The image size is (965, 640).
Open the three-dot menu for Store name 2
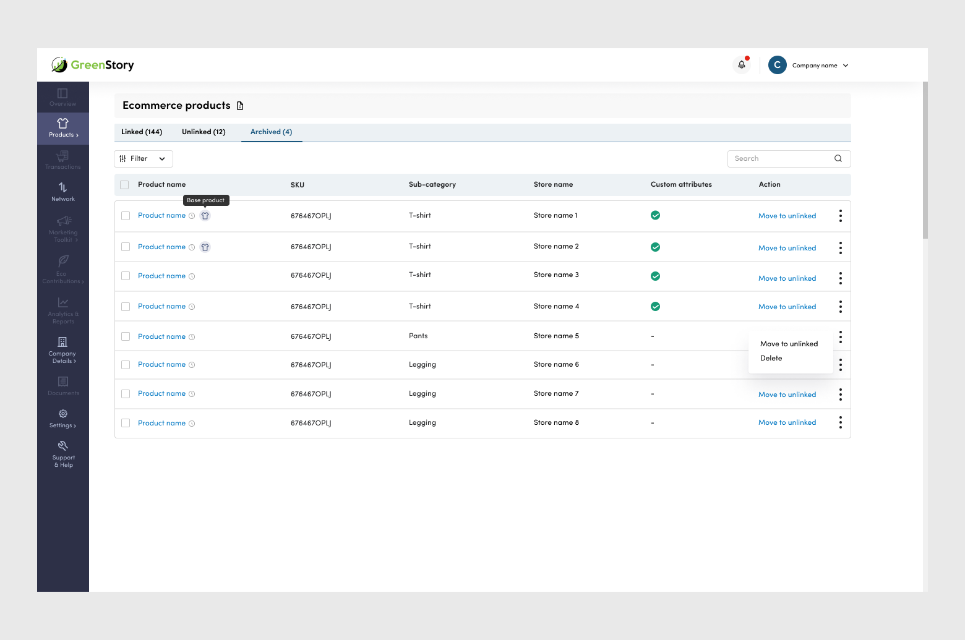coord(840,248)
